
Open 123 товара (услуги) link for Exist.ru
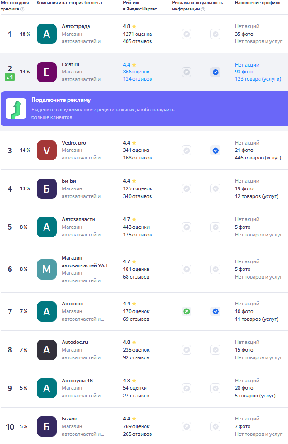[x=257, y=79]
